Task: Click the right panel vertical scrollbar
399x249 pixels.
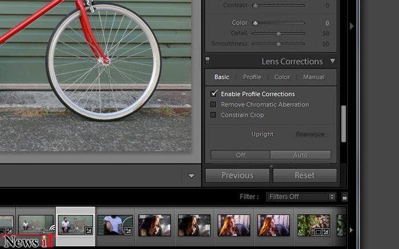Action: pos(344,124)
